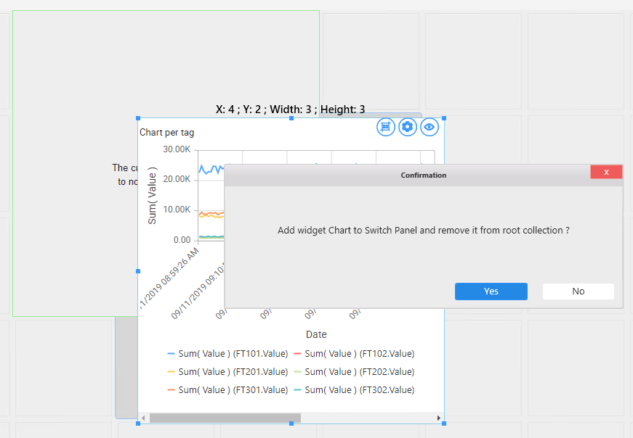Screen dimensions: 633x438
Task: Click FT201.Value yellow legend marker
Action: click(x=172, y=372)
